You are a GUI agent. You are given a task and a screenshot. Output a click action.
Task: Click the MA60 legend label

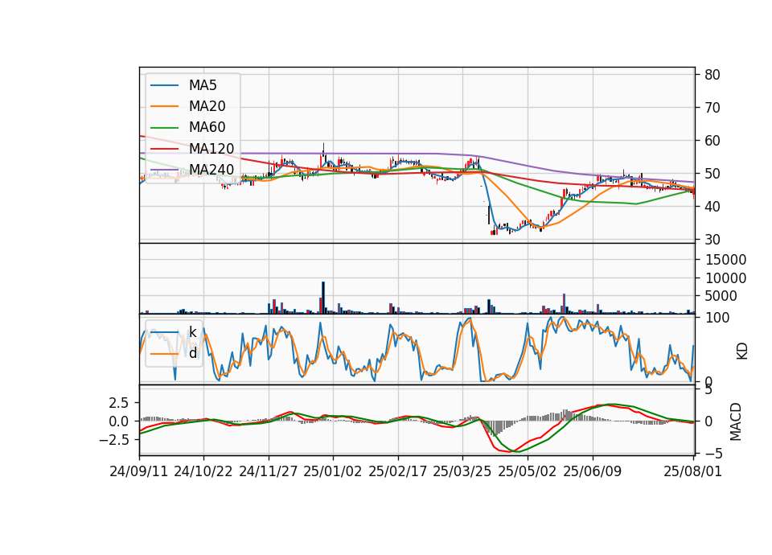coord(207,127)
